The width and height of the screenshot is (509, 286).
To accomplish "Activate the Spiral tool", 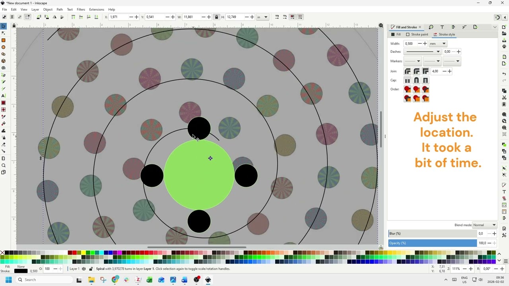I will [4, 68].
